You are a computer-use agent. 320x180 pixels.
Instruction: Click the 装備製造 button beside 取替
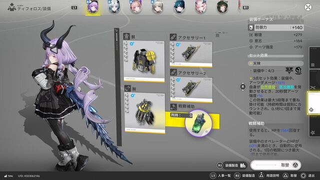click(231, 165)
